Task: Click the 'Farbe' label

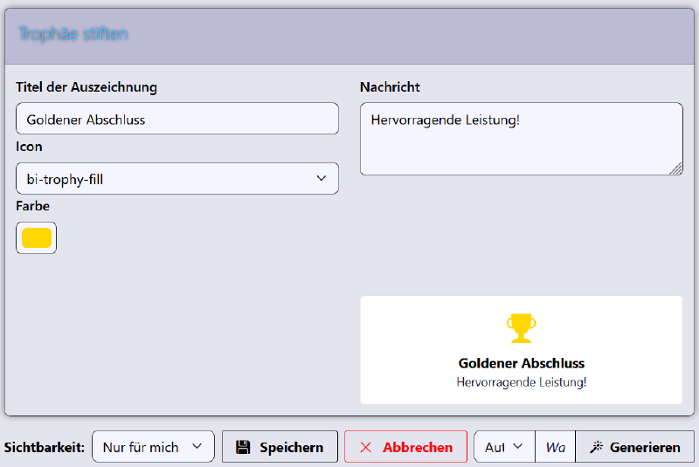Action: pos(32,206)
